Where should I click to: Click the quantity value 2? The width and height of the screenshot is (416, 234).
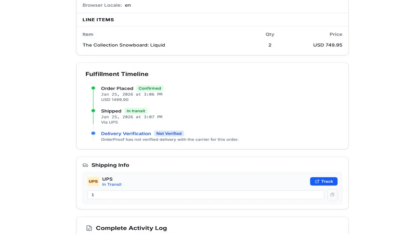tap(270, 45)
